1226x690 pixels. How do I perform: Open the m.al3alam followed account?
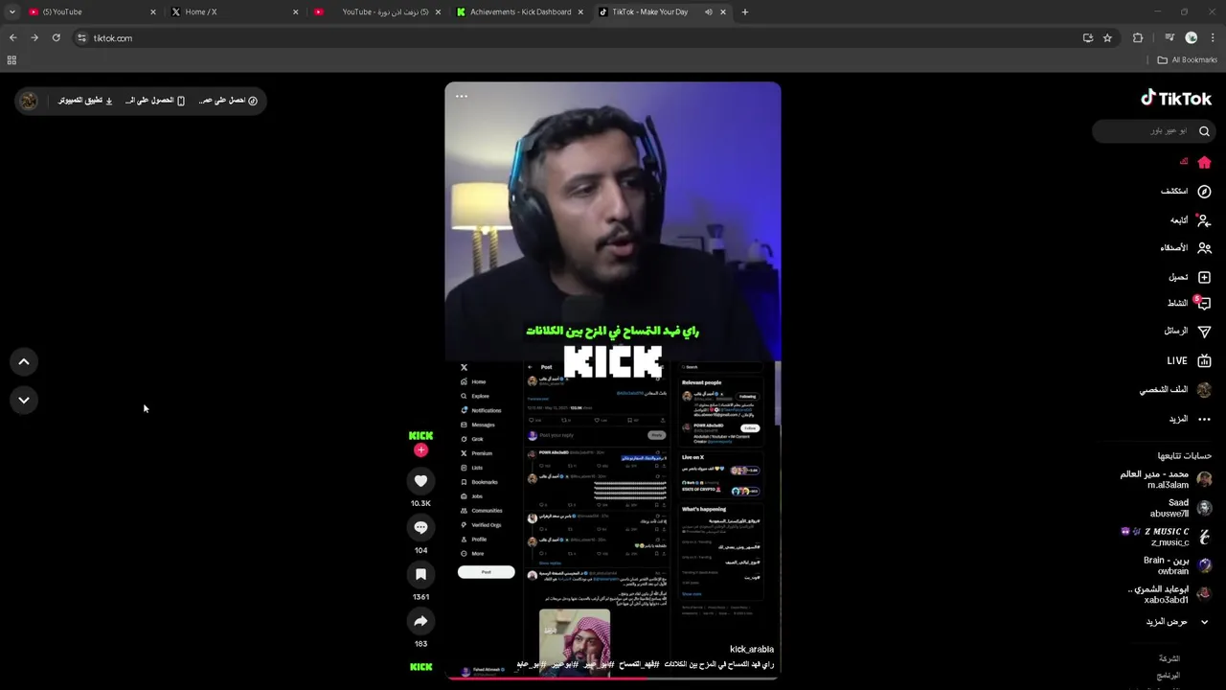tap(1166, 479)
